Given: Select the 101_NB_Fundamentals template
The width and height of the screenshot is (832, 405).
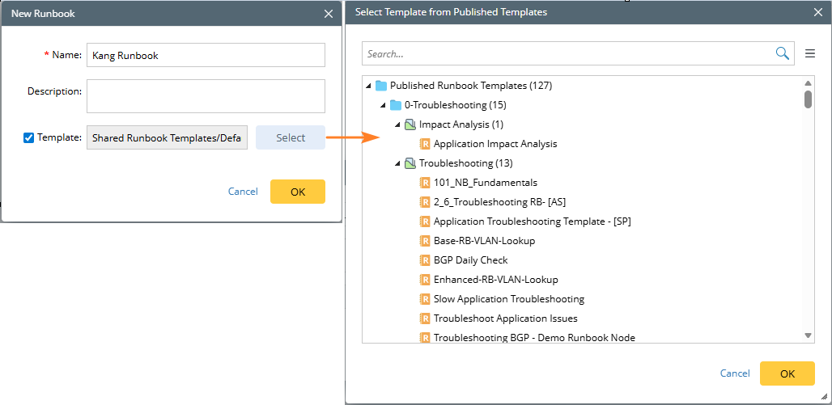Looking at the screenshot, I should coord(485,183).
